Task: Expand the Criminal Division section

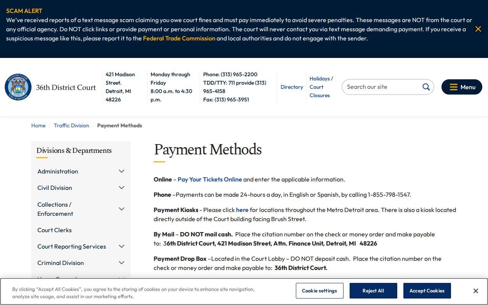Action: [122, 263]
